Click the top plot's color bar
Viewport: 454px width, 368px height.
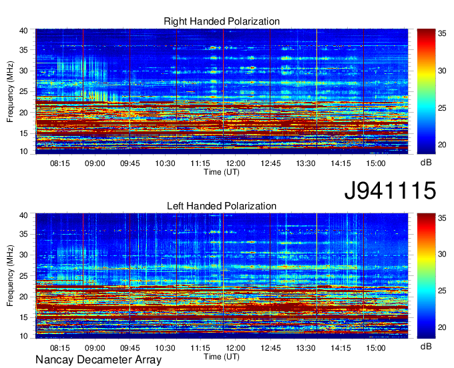[x=426, y=91]
